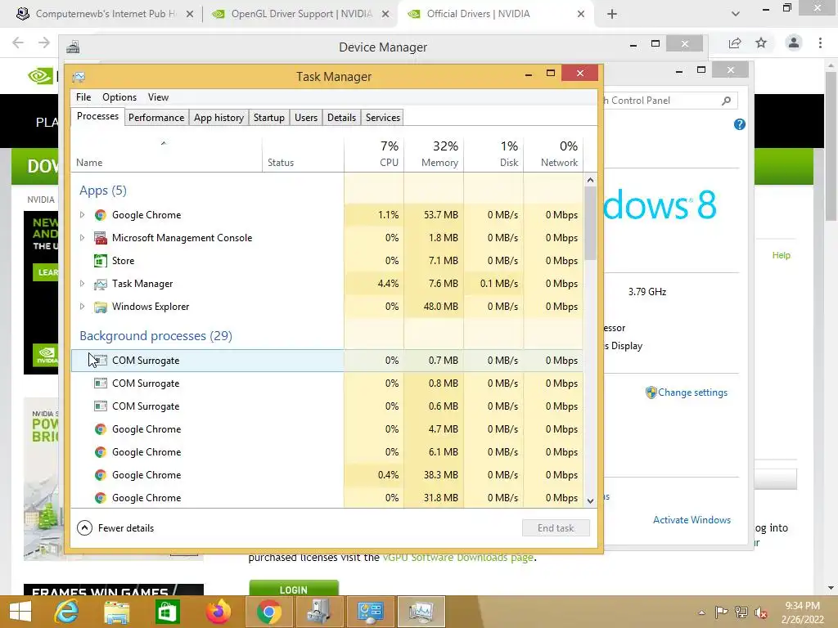The image size is (838, 628).
Task: Sort processes by the Memory column header
Action: point(434,154)
